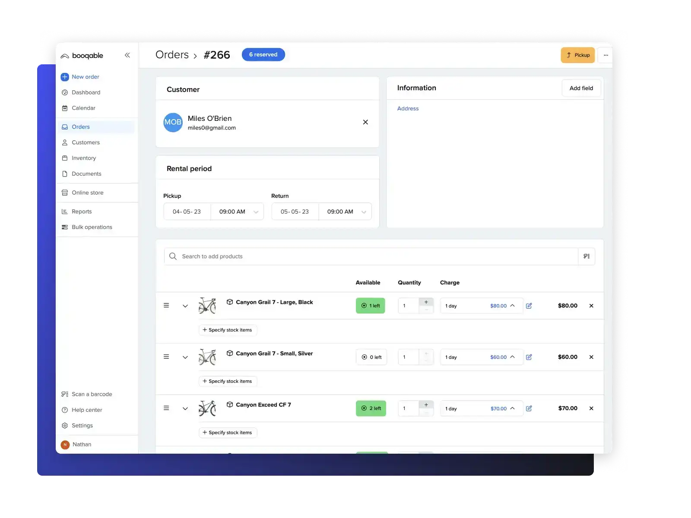Viewport: 691px width, 518px height.
Task: Scan a barcode from the sidebar
Action: 92,394
